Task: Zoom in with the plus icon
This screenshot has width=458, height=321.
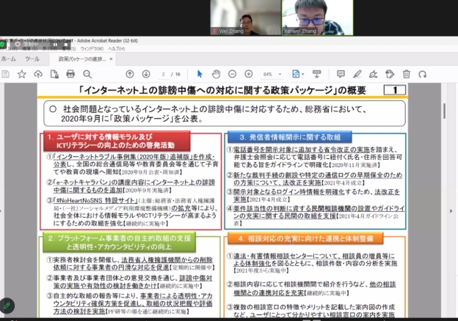Action: click(x=248, y=74)
